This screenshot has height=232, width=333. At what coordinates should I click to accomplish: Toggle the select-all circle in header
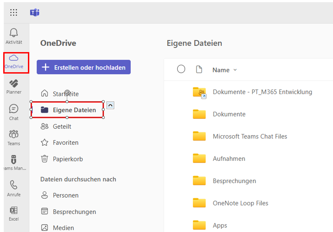181,69
